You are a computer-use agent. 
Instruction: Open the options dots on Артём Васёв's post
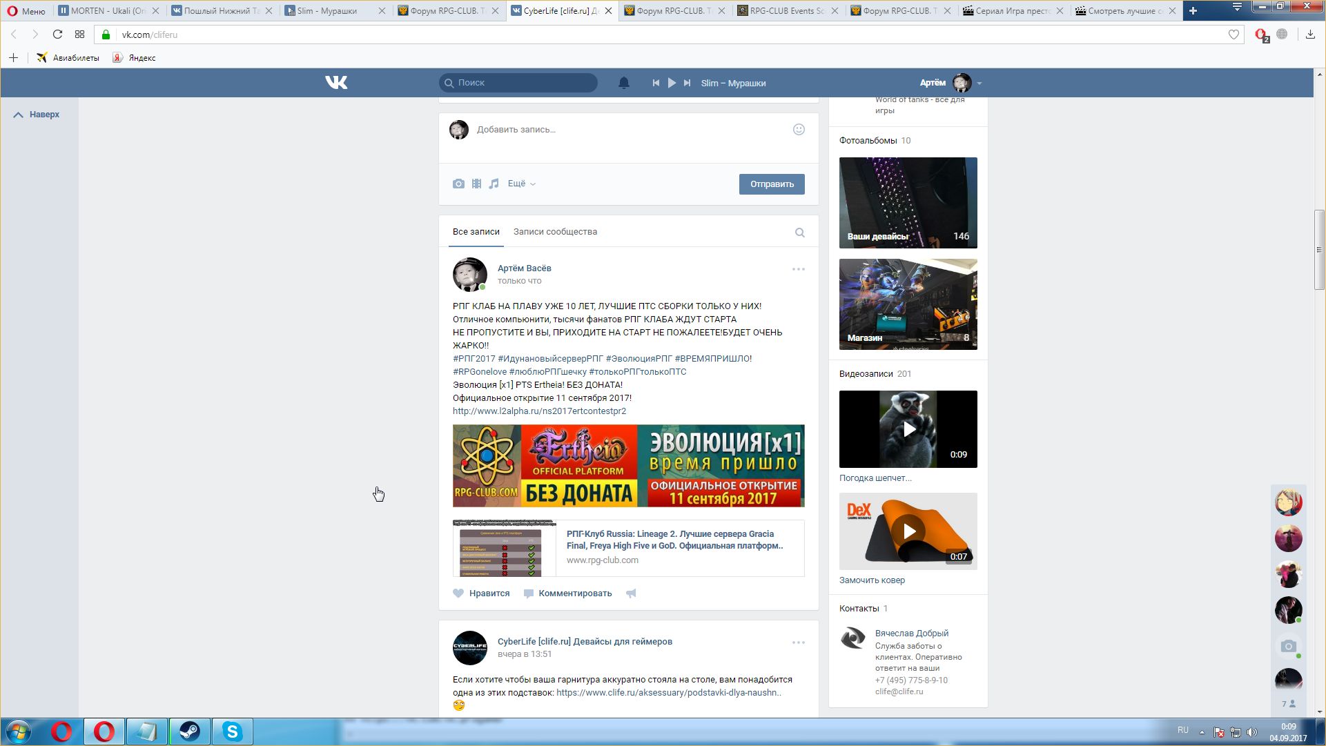799,269
